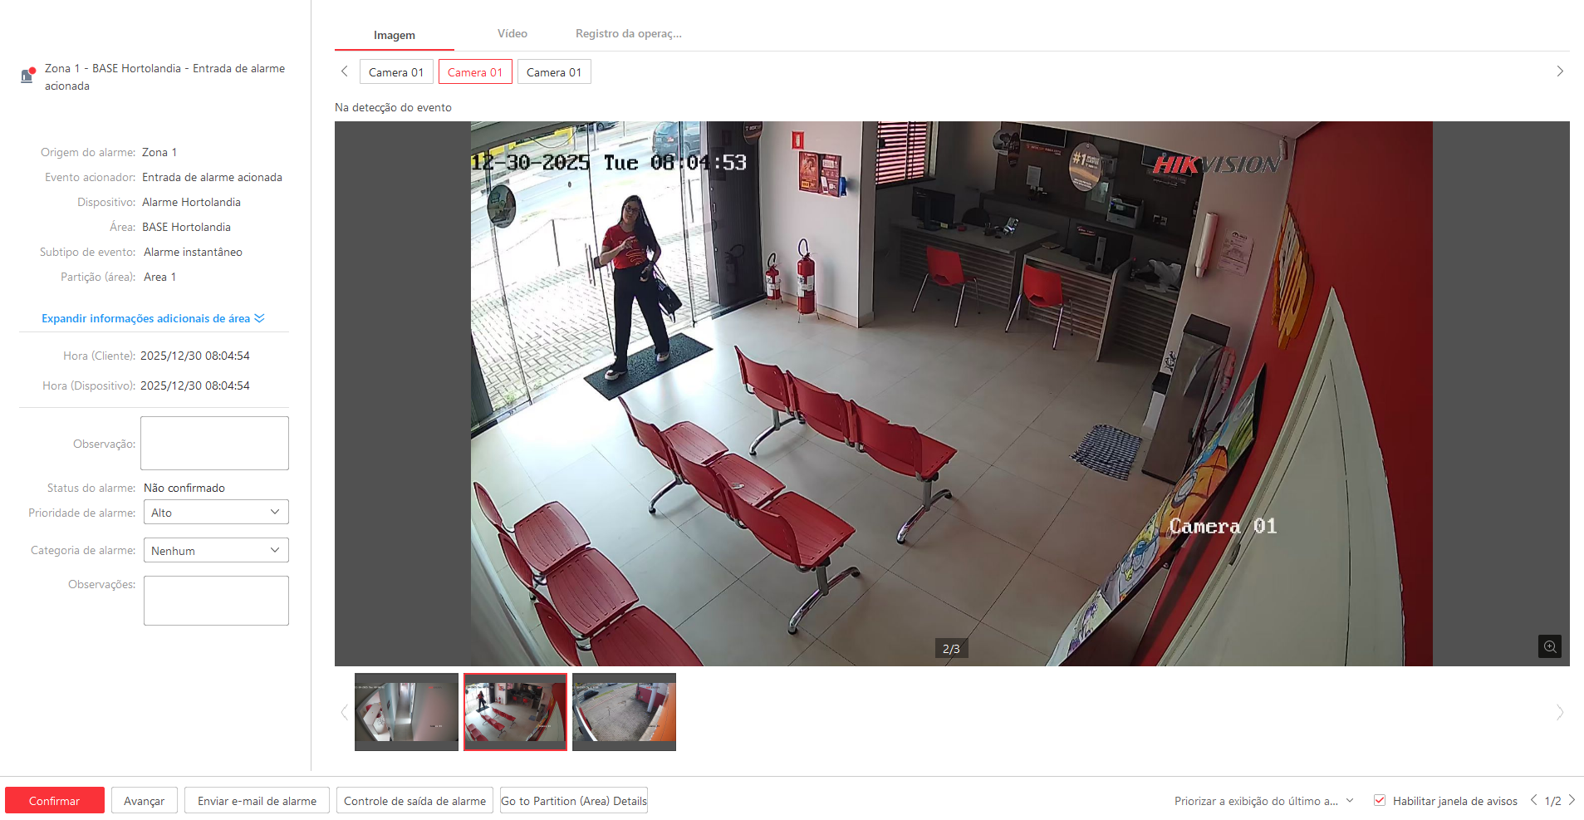1584x820 pixels.
Task: Open Categoria de alarme dropdown
Action: [x=216, y=550]
